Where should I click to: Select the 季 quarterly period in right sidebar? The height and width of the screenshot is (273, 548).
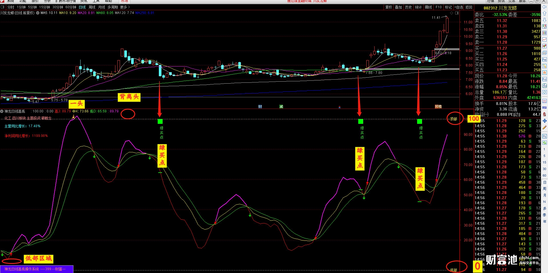tap(545, 215)
